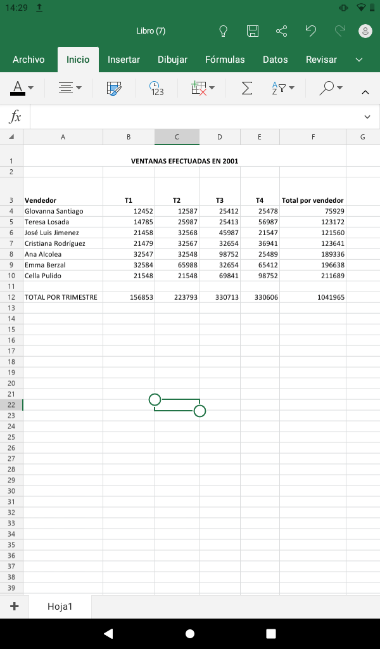The height and width of the screenshot is (649, 380).
Task: Open the Share icon
Action: pos(282,31)
